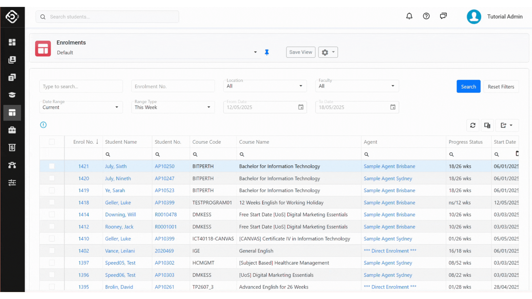Viewport: 532px width, 299px height.
Task: Click the refresh grid icon
Action: tap(473, 125)
